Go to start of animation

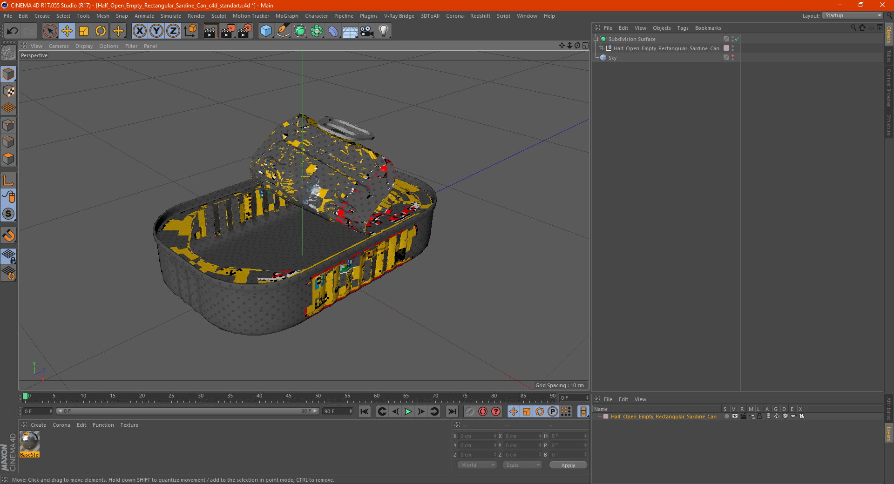click(365, 411)
